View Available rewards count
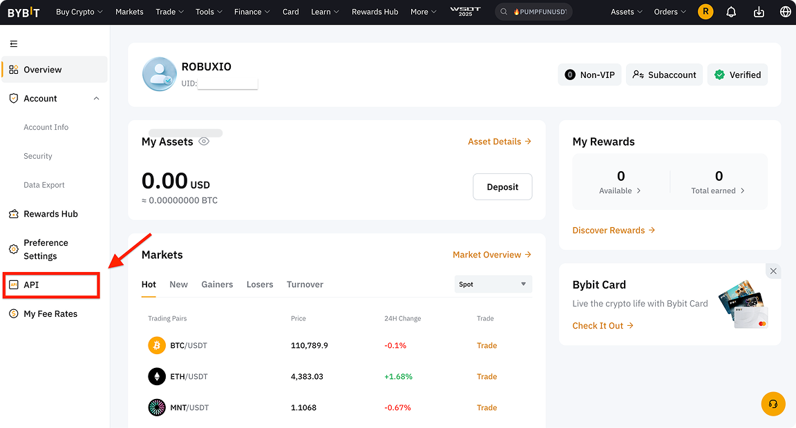796x428 pixels. click(x=620, y=182)
